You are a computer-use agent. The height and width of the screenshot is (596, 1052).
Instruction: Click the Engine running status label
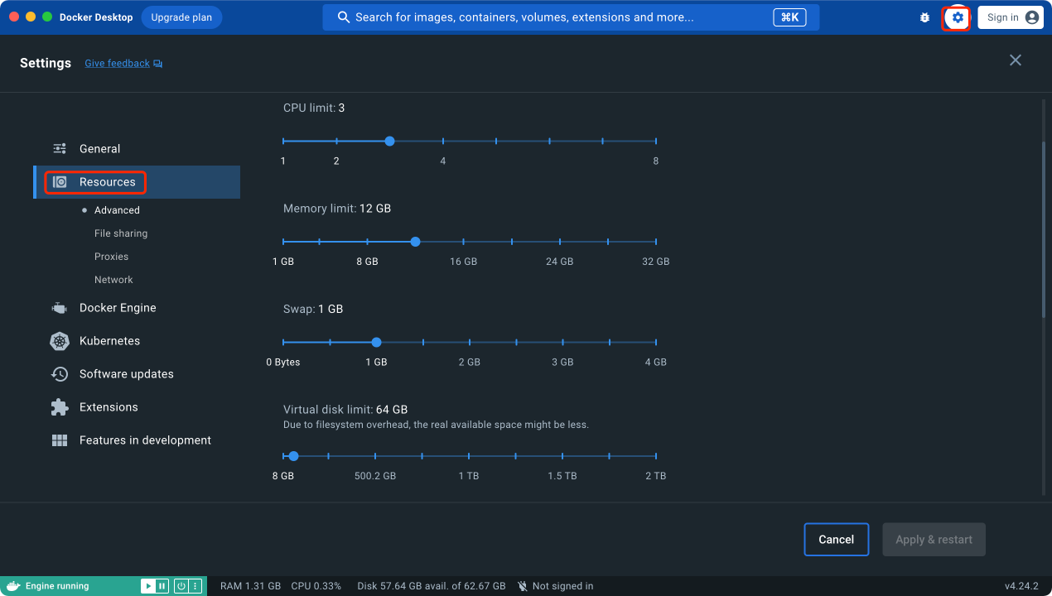point(57,586)
